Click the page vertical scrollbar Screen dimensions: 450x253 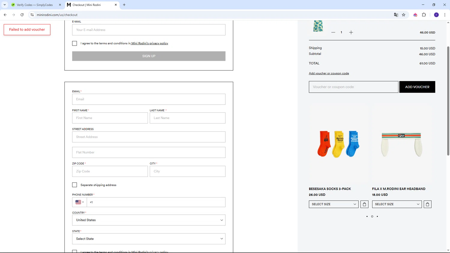(448, 101)
